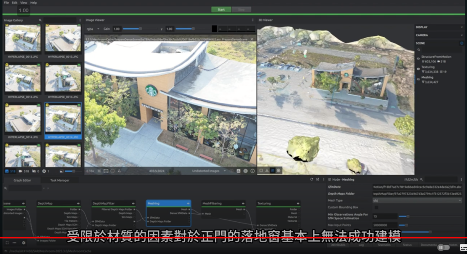The image size is (467, 254).
Task: Click the Max Input Points value field
Action: click(x=384, y=225)
